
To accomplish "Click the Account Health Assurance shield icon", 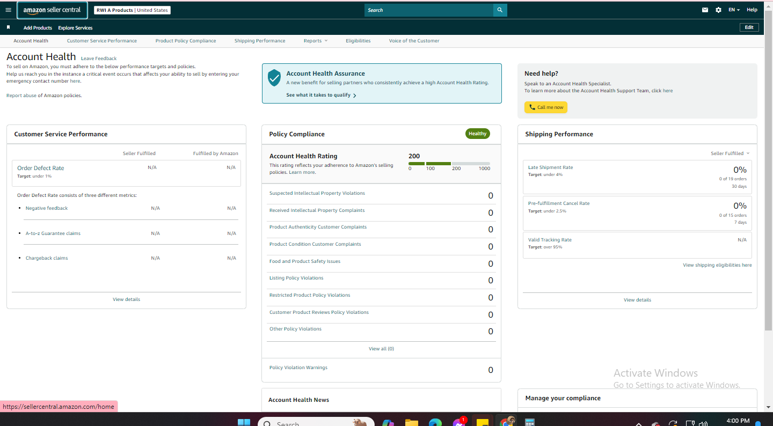I will pyautogui.click(x=274, y=77).
